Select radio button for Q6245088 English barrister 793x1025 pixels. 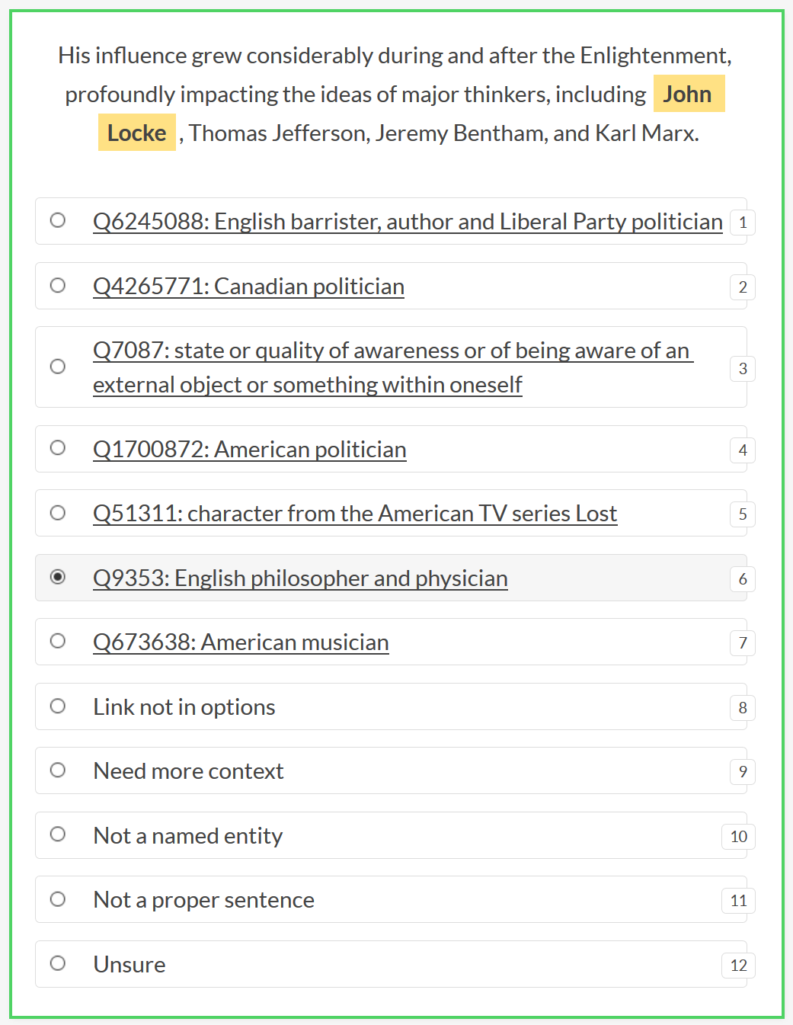[58, 220]
